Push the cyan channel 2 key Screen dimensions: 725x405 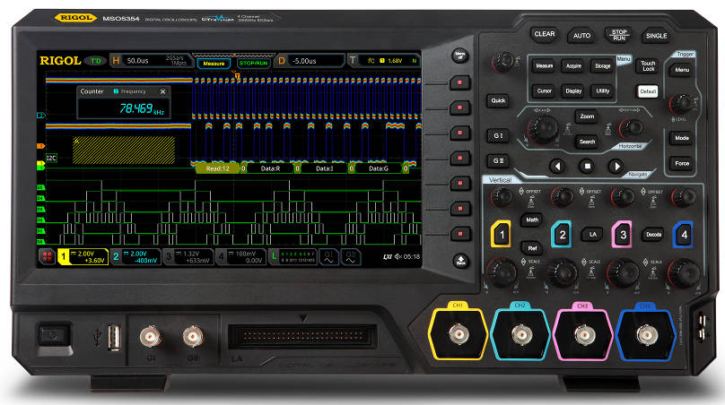coord(563,235)
